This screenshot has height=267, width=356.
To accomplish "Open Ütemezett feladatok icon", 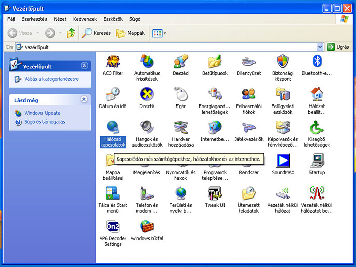I will (249, 194).
